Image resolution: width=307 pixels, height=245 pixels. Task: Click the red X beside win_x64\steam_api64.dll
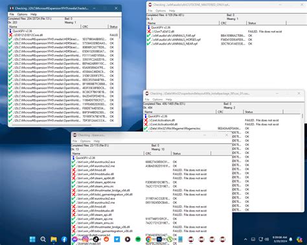coord(74,178)
